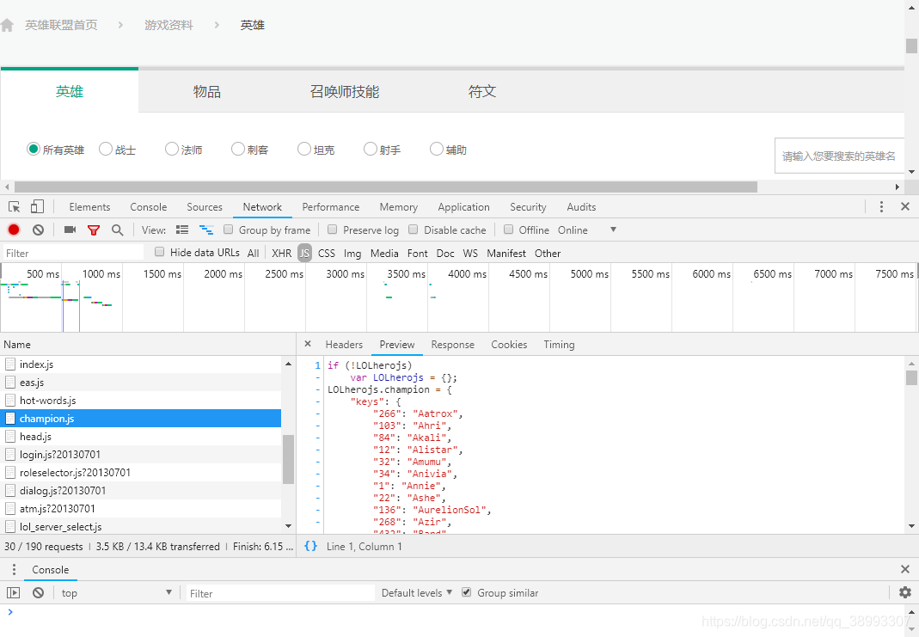This screenshot has height=637, width=919.
Task: Open the Online throttling dropdown arrow
Action: pyautogui.click(x=613, y=230)
